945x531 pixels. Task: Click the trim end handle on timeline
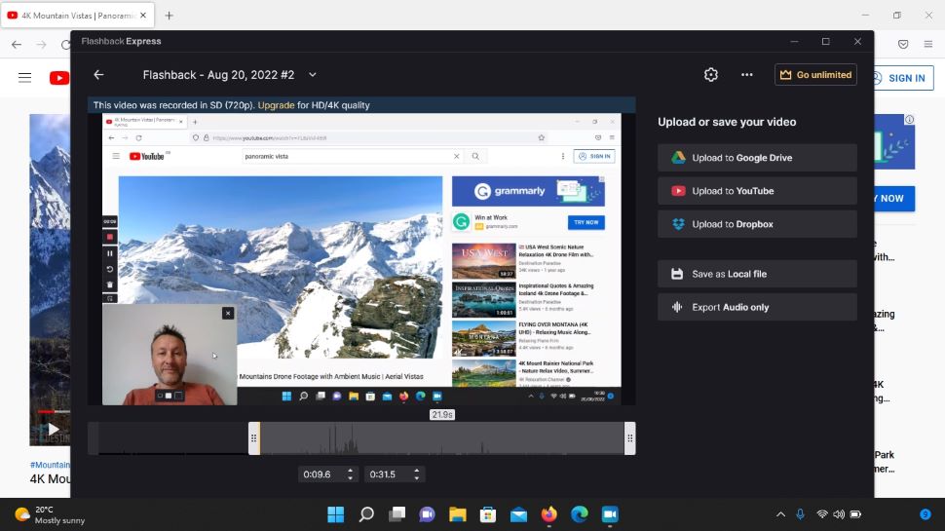pyautogui.click(x=629, y=438)
